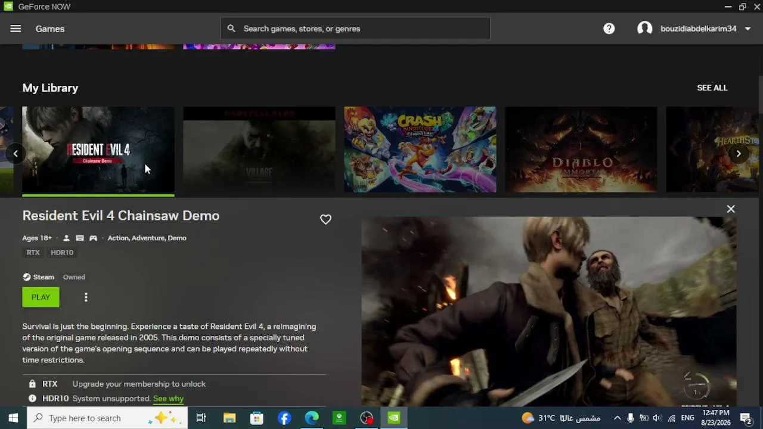Show previous library games with left arrow

point(15,154)
